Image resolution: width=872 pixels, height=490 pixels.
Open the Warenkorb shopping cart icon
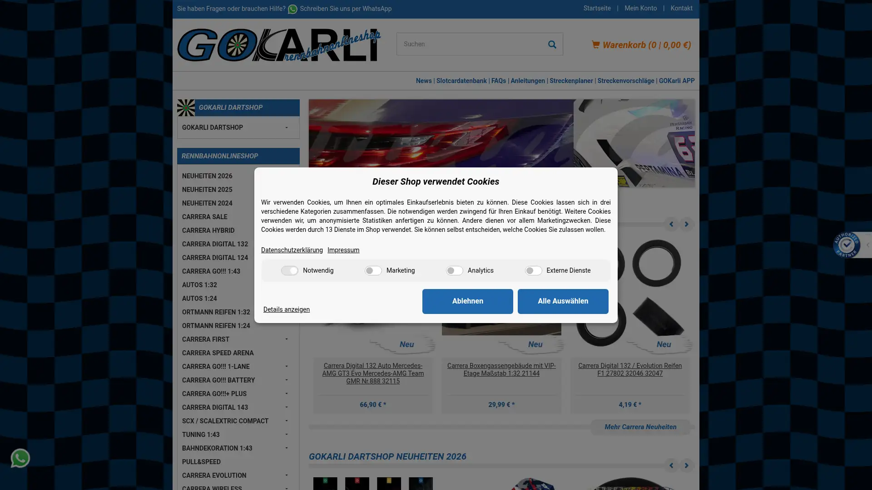pyautogui.click(x=596, y=44)
